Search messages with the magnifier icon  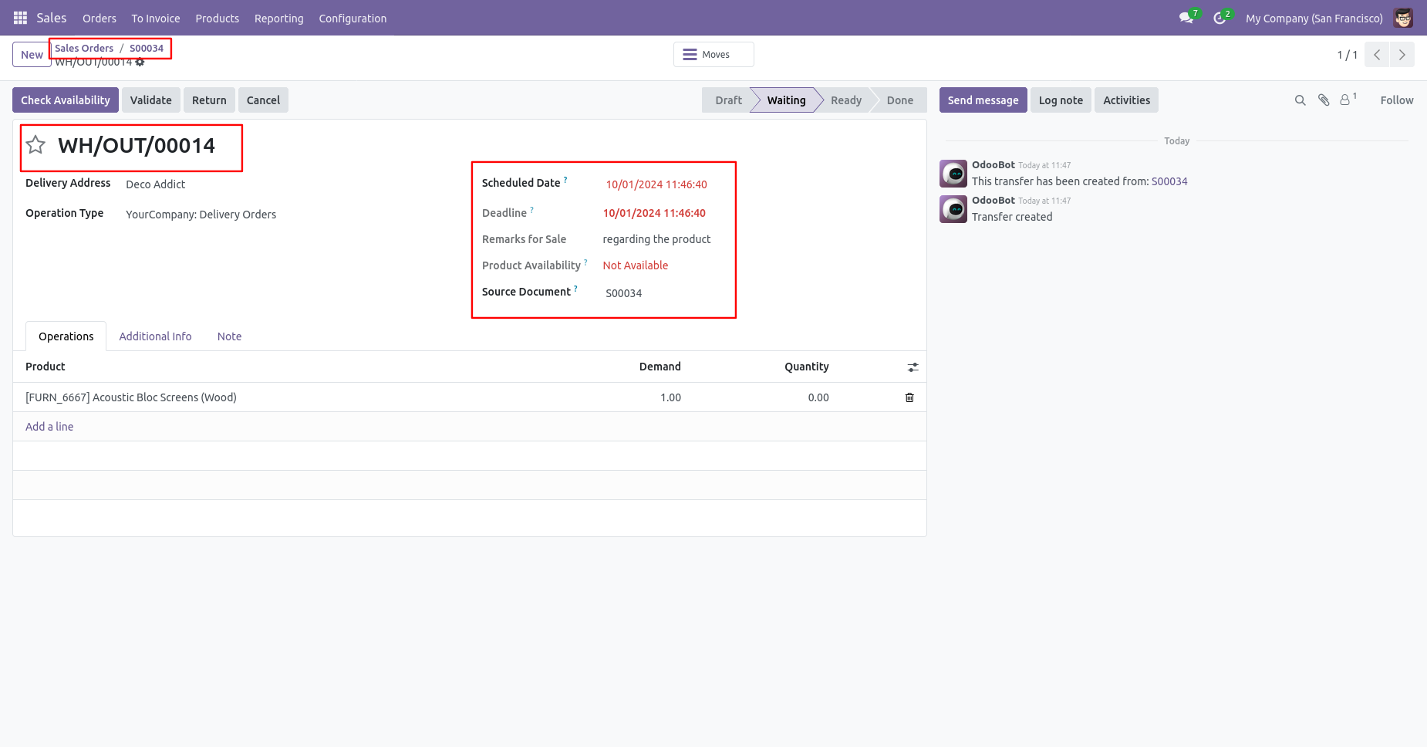click(x=1300, y=100)
